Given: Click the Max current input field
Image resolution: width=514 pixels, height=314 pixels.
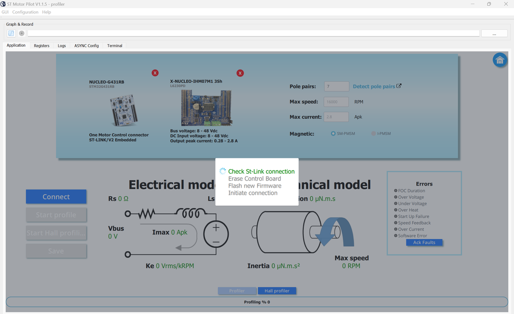Looking at the screenshot, I should (x=336, y=117).
